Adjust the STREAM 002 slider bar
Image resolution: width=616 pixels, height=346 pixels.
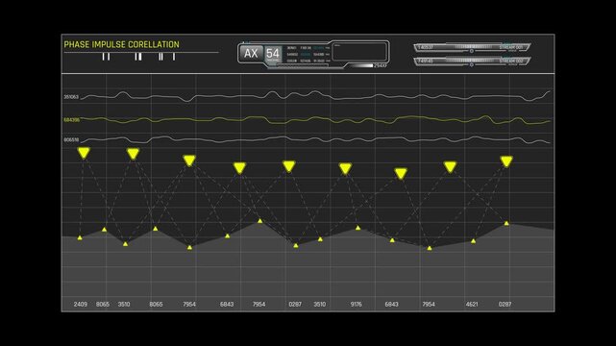pos(472,62)
